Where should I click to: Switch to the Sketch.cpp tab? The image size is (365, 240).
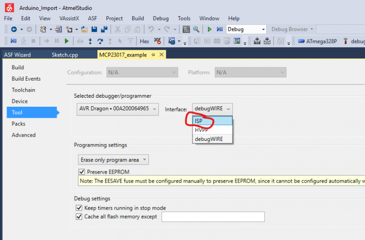pos(65,55)
